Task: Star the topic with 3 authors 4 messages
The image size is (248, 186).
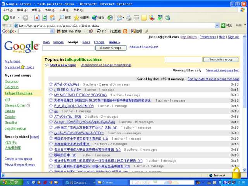Action: pyautogui.click(x=51, y=149)
